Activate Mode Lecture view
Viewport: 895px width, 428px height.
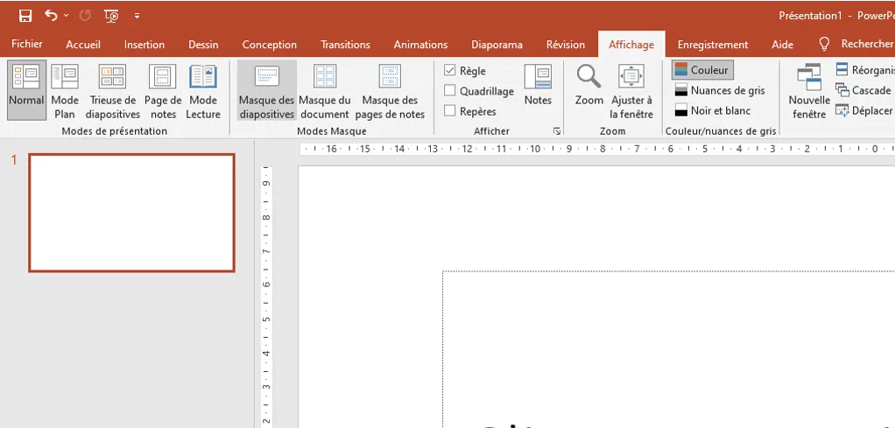point(203,90)
